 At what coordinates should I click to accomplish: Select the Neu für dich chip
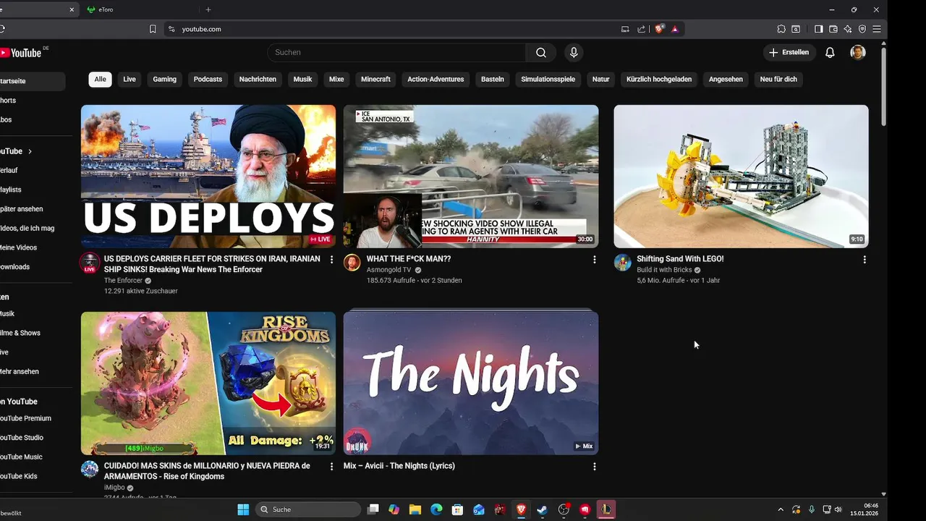click(778, 79)
